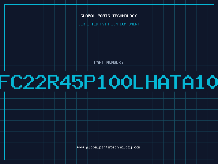Select the letter R in the part number

[x=53, y=81]
